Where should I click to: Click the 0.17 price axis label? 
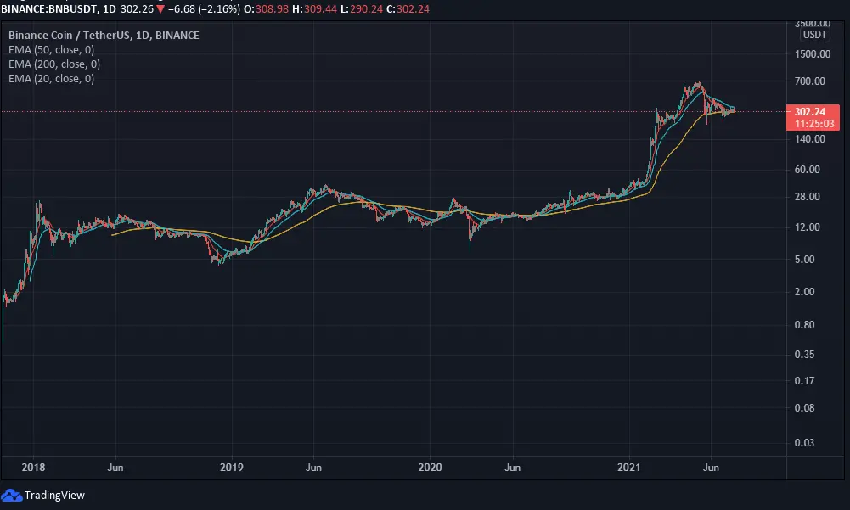(804, 381)
